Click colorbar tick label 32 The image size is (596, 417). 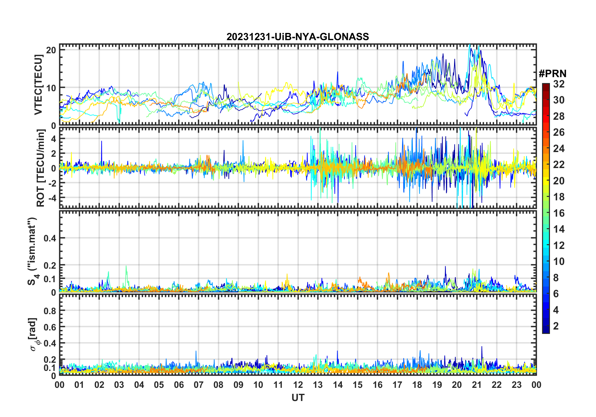tap(559, 84)
